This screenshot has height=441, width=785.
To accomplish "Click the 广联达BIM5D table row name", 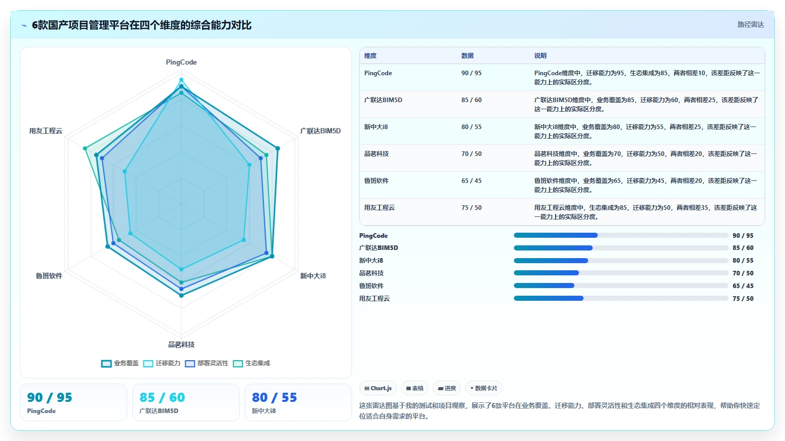I will [x=383, y=100].
